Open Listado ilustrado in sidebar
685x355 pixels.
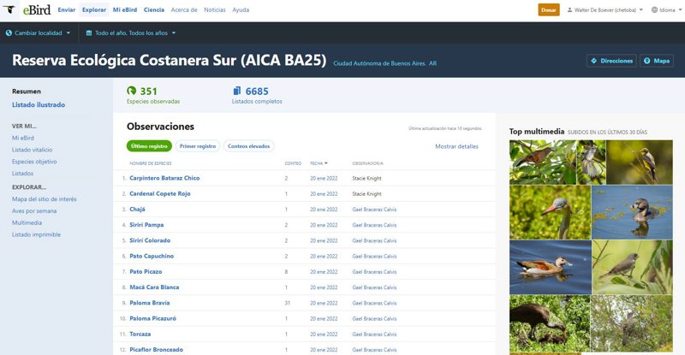pos(39,105)
